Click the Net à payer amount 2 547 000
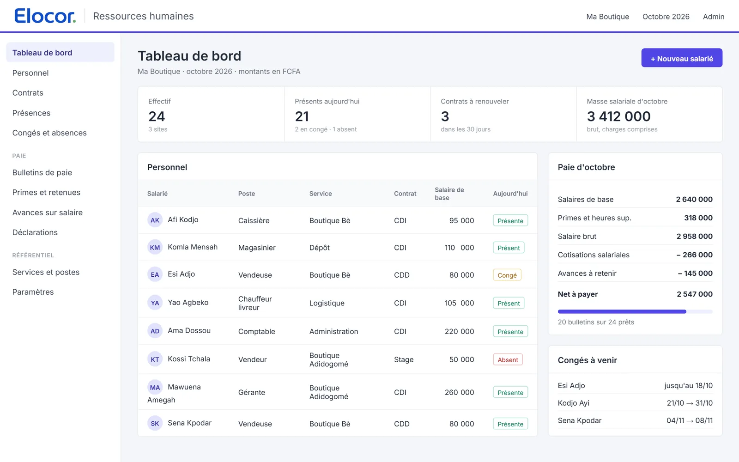 tap(695, 294)
